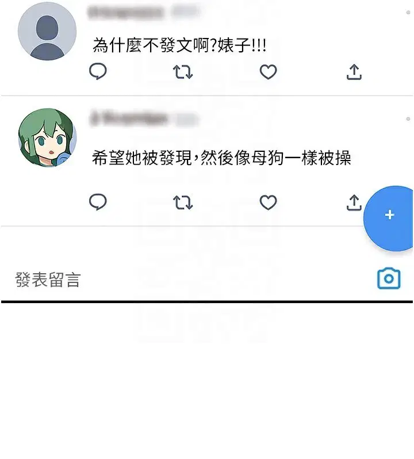
Task: Tap the blue compose plus button
Action: click(389, 219)
